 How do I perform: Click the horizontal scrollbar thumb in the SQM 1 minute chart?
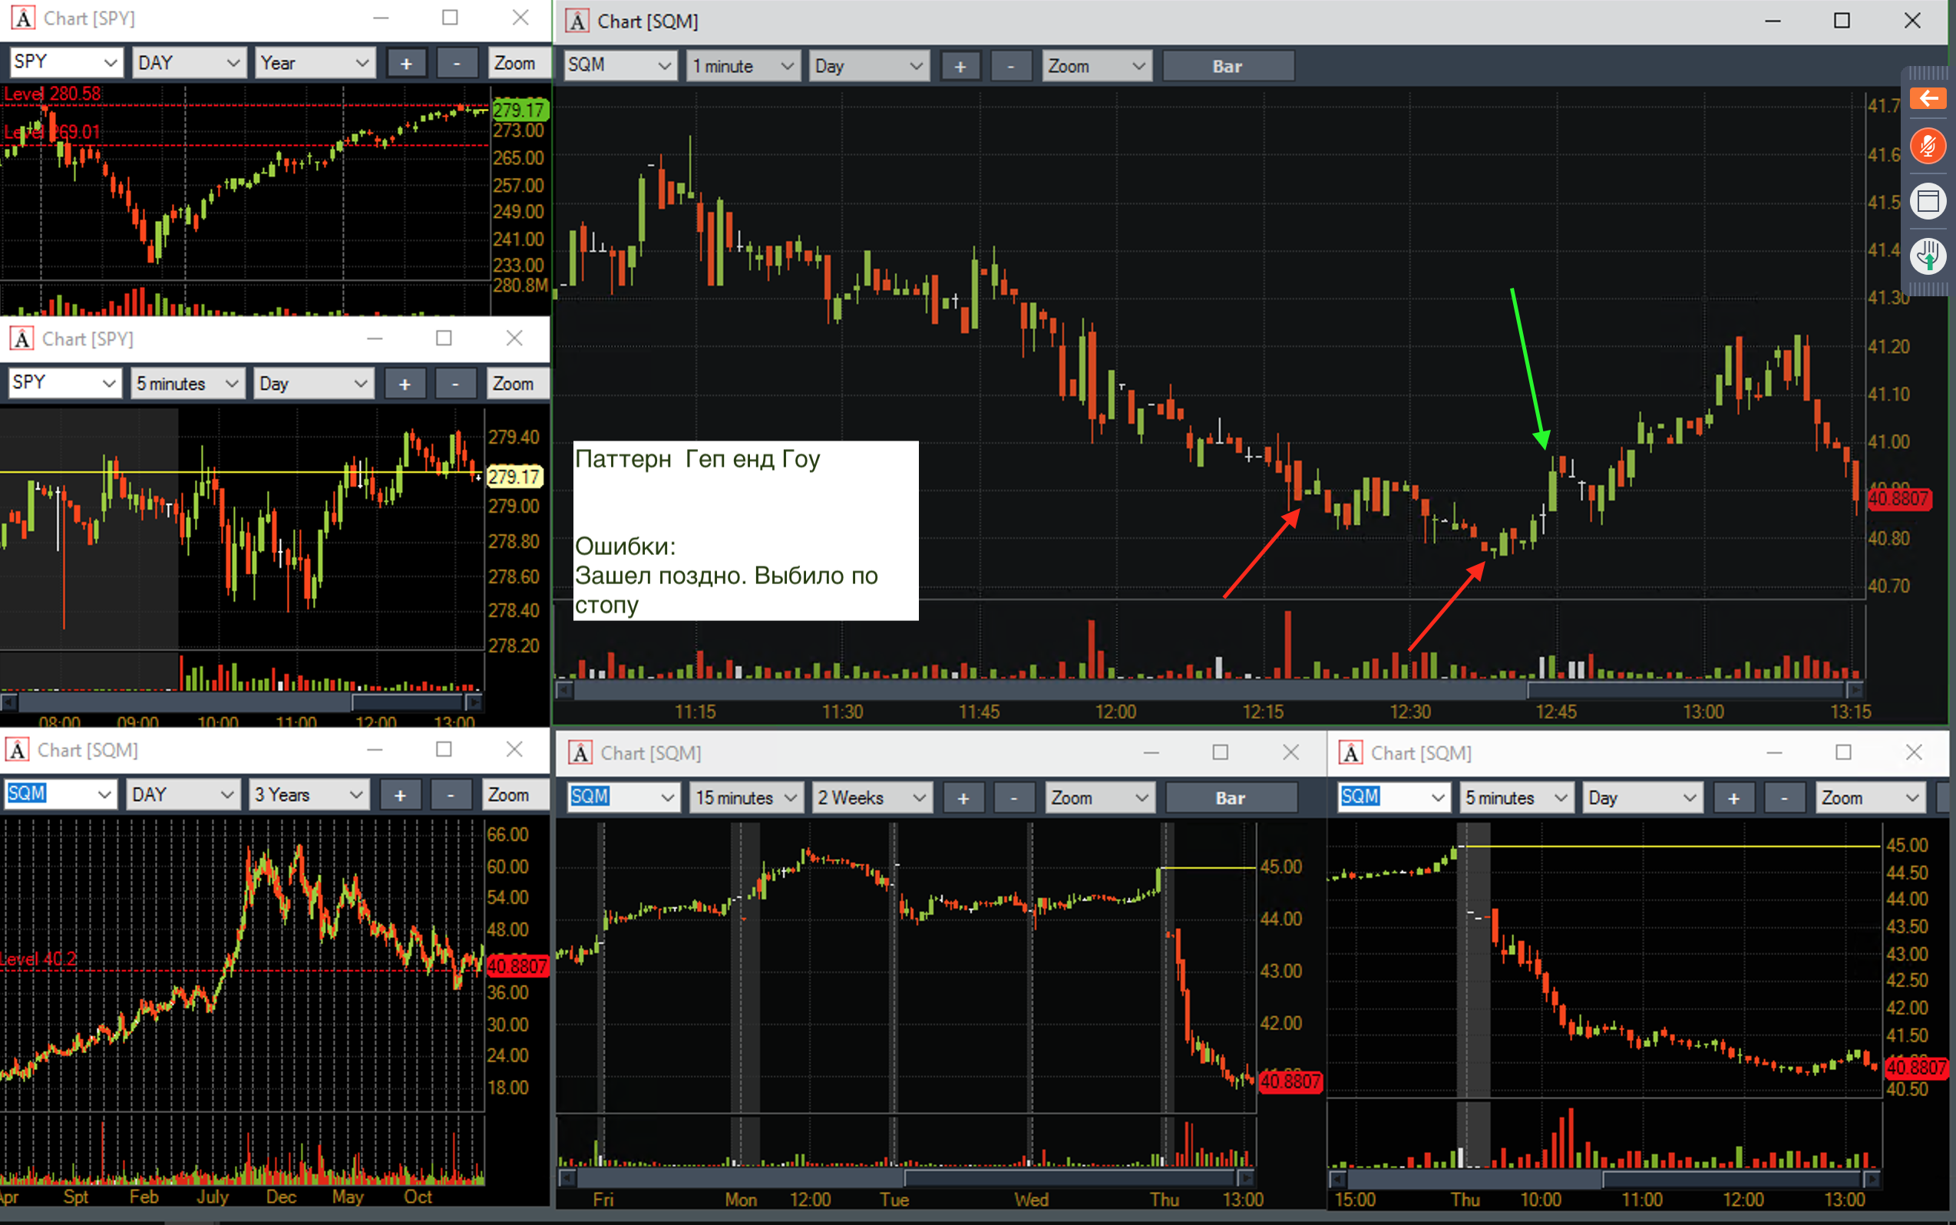click(x=1687, y=690)
